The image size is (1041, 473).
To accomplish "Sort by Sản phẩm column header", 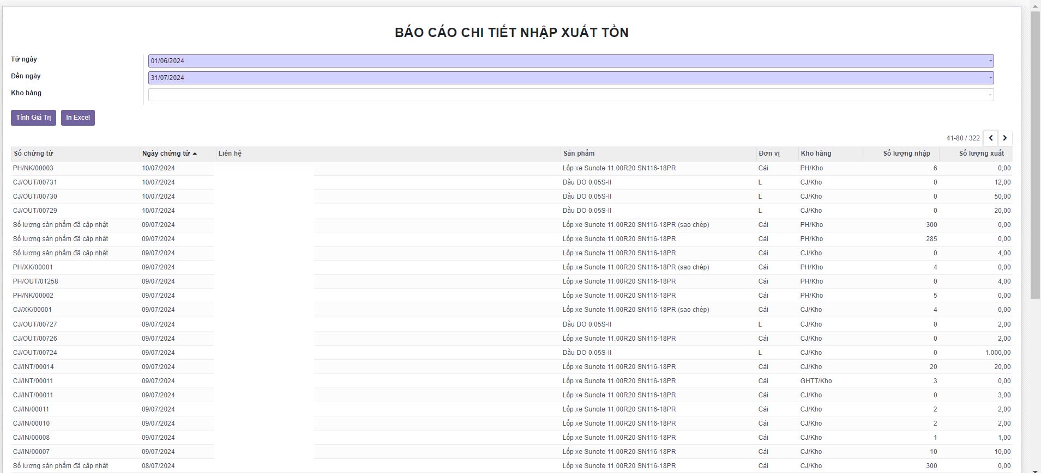I will [579, 153].
